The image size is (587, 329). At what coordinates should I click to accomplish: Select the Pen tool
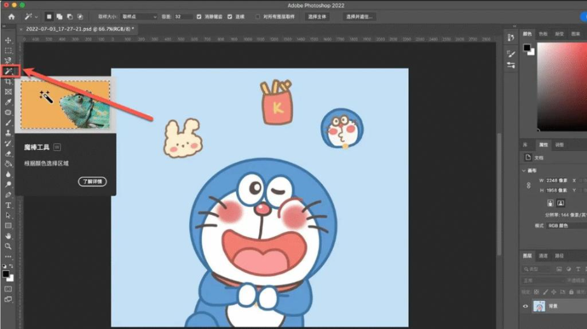point(8,195)
